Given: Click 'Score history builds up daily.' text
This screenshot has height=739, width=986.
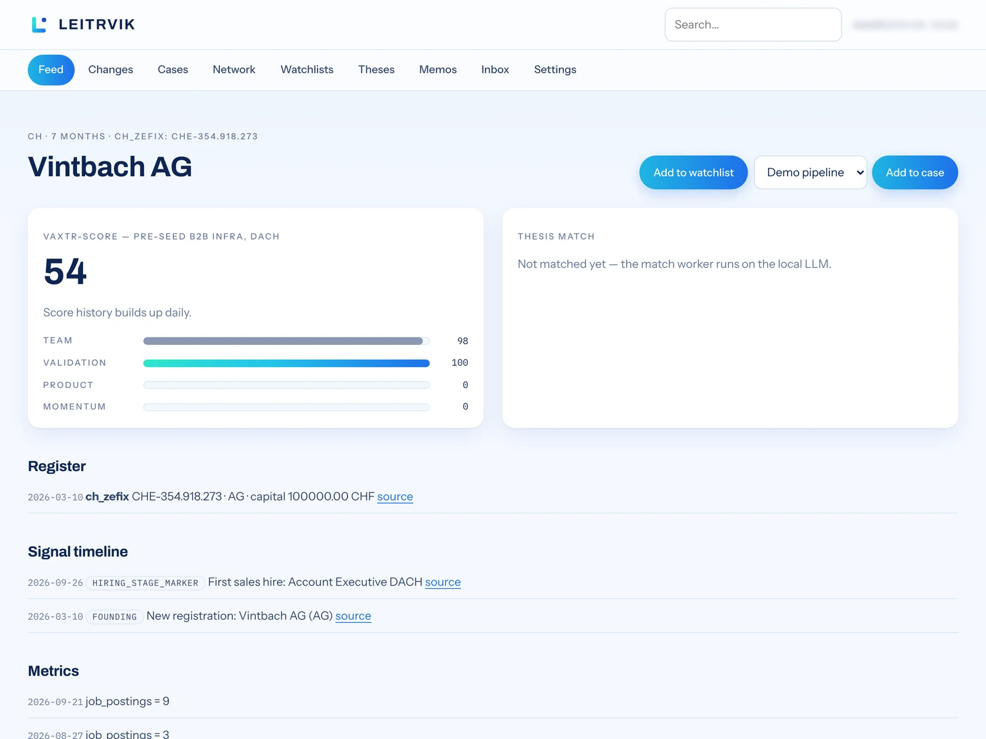Looking at the screenshot, I should 117,313.
